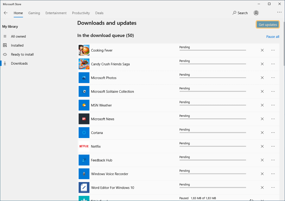Open more options for Candy Crush Friends Saga
The height and width of the screenshot is (201, 285).
point(273,64)
